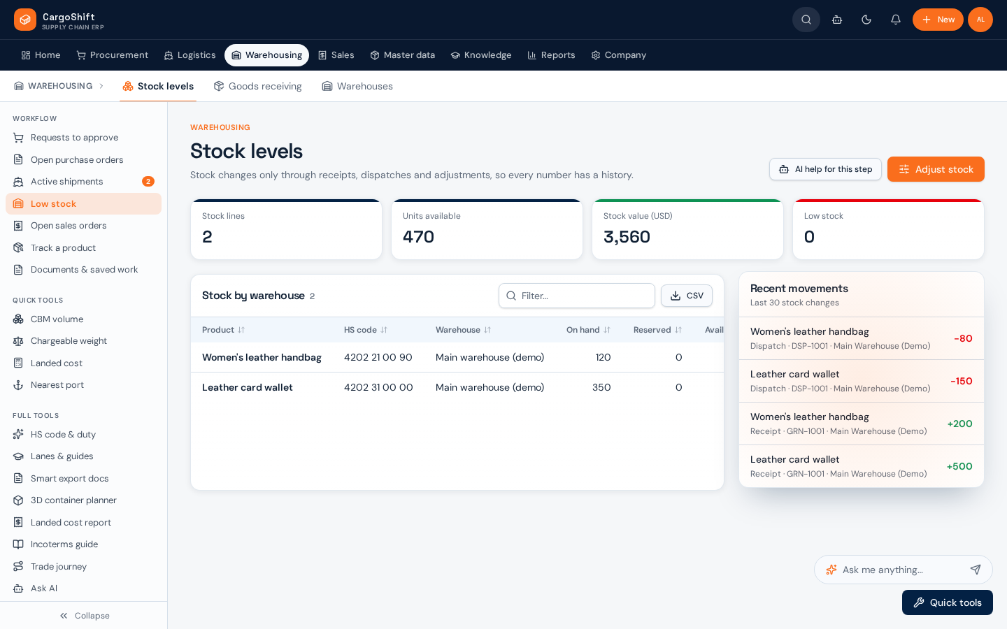Viewport: 1007px width, 629px height.
Task: Open HS code & duty tool
Action: tap(84, 435)
